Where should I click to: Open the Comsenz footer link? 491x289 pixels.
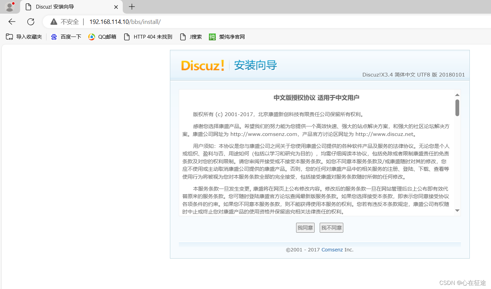pyautogui.click(x=332, y=250)
